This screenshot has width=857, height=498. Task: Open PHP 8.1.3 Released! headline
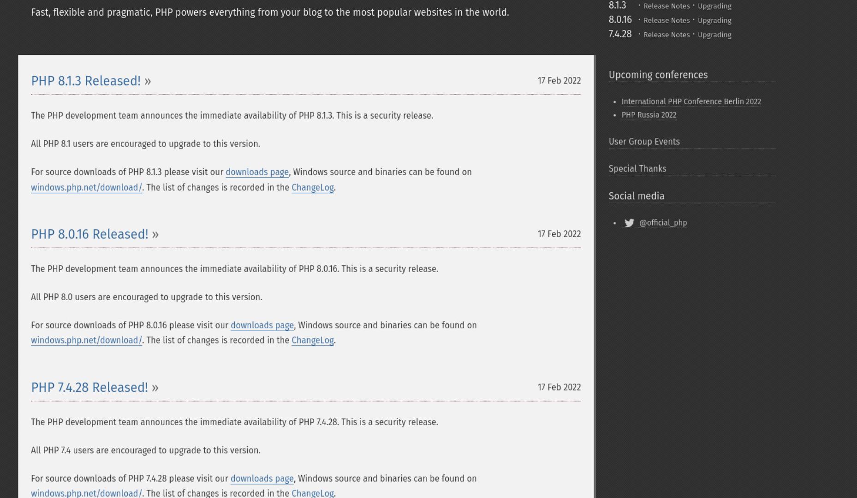86,81
